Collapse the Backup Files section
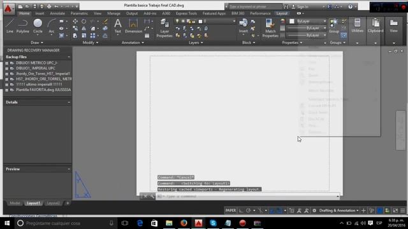408x229 pixels. 69,57
